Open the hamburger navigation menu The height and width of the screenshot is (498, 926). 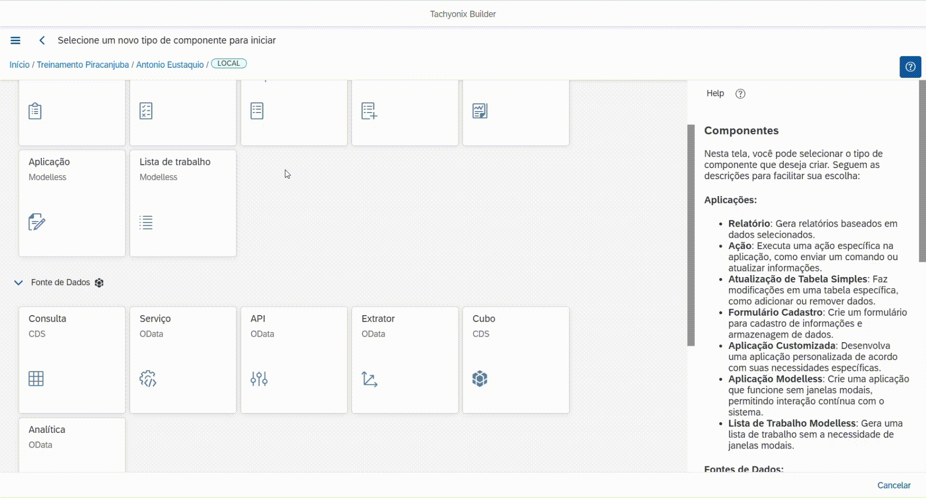(x=15, y=40)
